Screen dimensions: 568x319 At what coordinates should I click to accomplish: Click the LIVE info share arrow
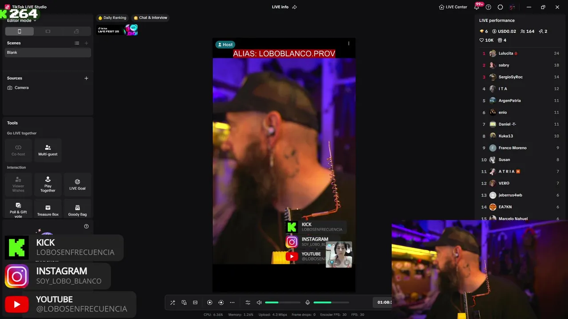pyautogui.click(x=295, y=7)
